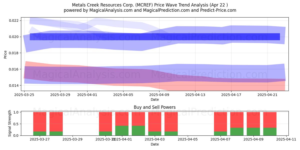This screenshot has height=150, width=300.
Task: Click the red sell segment above 2025-04-07
Action: coord(220,122)
